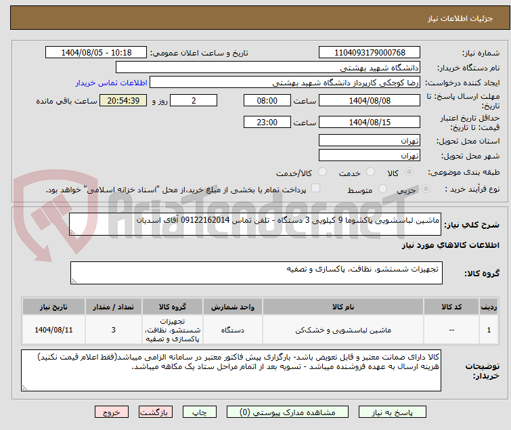Click the واحد شمارش column header
511x430 pixels.
coord(232,307)
